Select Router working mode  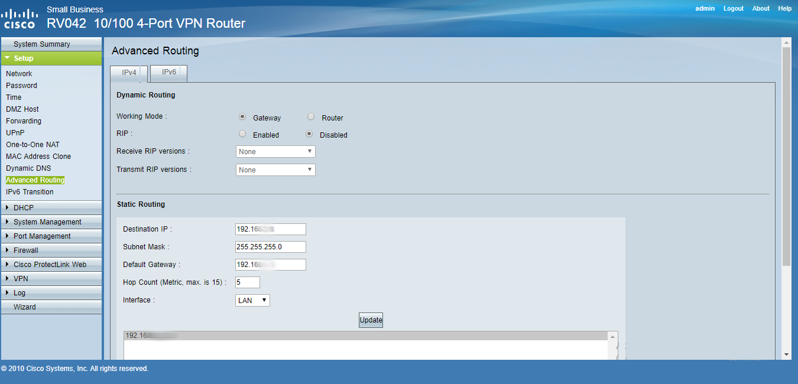tap(311, 117)
